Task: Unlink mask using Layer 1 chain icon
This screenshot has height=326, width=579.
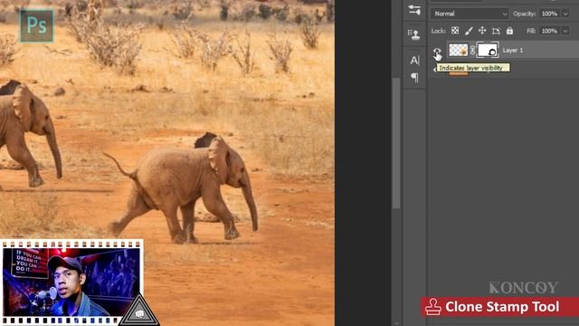Action: point(472,50)
